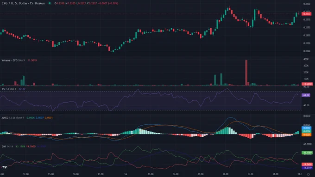Click the 06:00 label on time axis
Image resolution: width=315 pixels, height=177 pixels.
[x=176, y=174]
